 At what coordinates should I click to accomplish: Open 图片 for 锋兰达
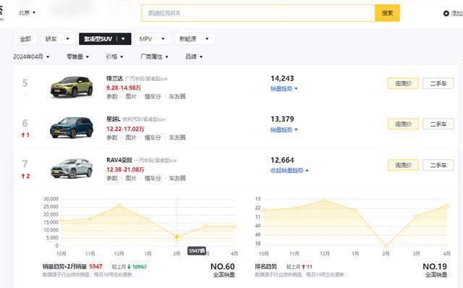[x=131, y=96]
